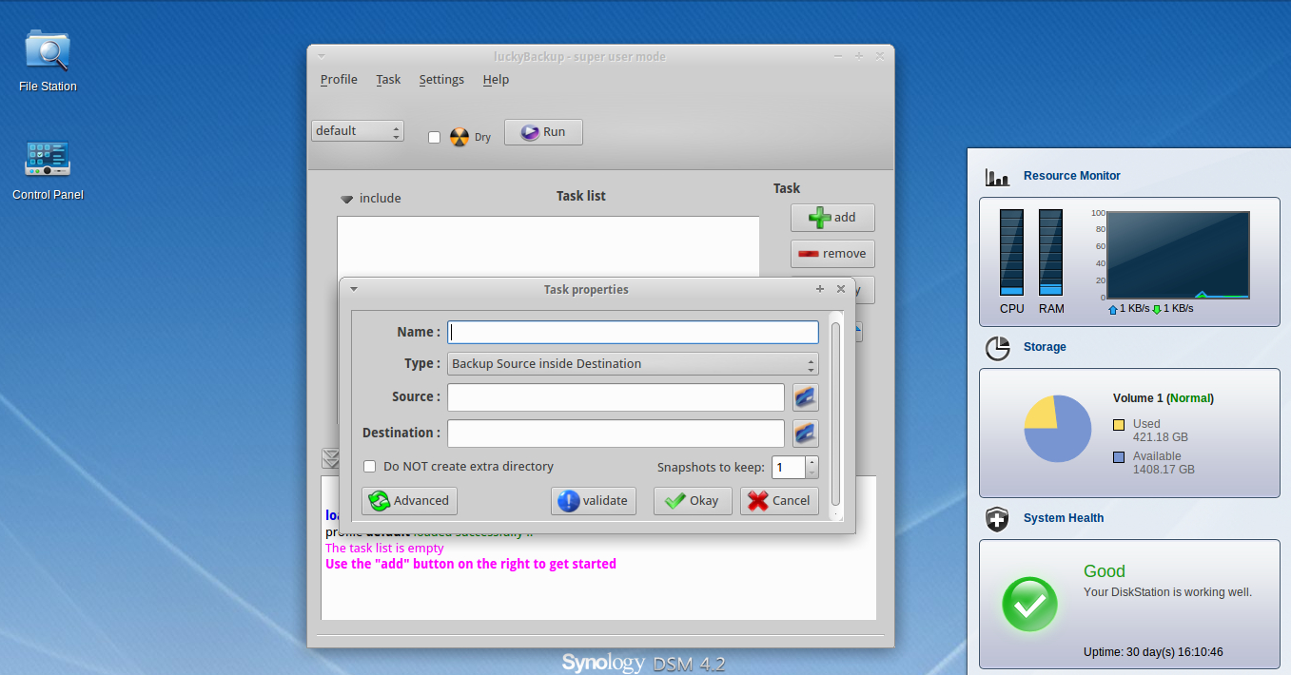Click envelope icon left of info window
1291x675 pixels.
click(x=330, y=458)
